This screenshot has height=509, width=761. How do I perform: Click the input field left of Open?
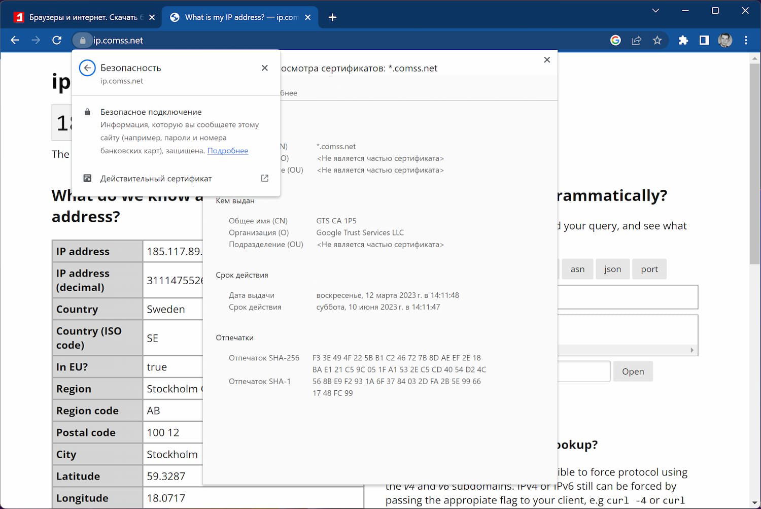pos(583,371)
